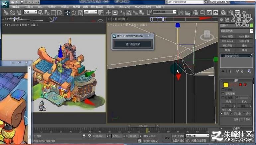This screenshot has height=145, width=256.
Task: Click Pin Stack icon under modifier stack
Action: [223, 71]
